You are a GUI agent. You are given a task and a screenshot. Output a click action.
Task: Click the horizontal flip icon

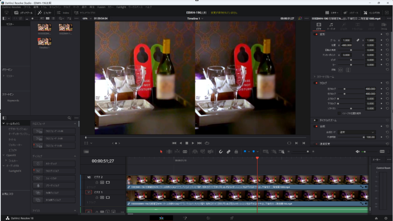[341, 70]
